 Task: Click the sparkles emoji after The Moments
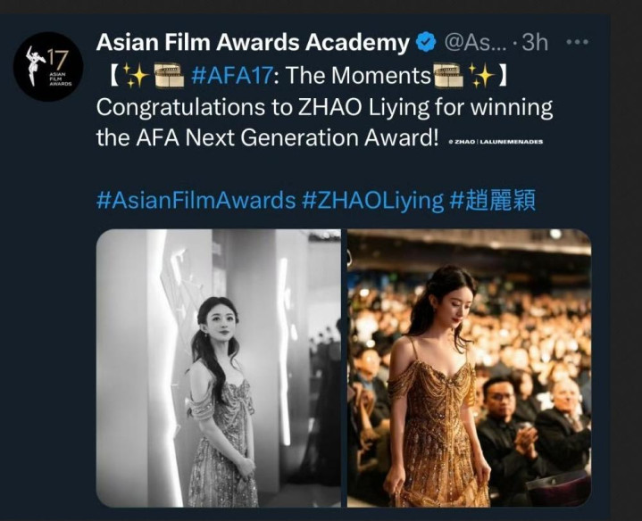click(x=482, y=76)
